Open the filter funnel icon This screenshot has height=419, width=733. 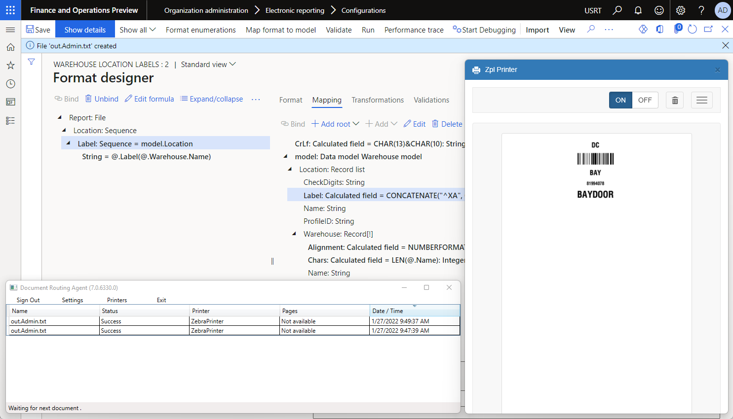coord(31,62)
